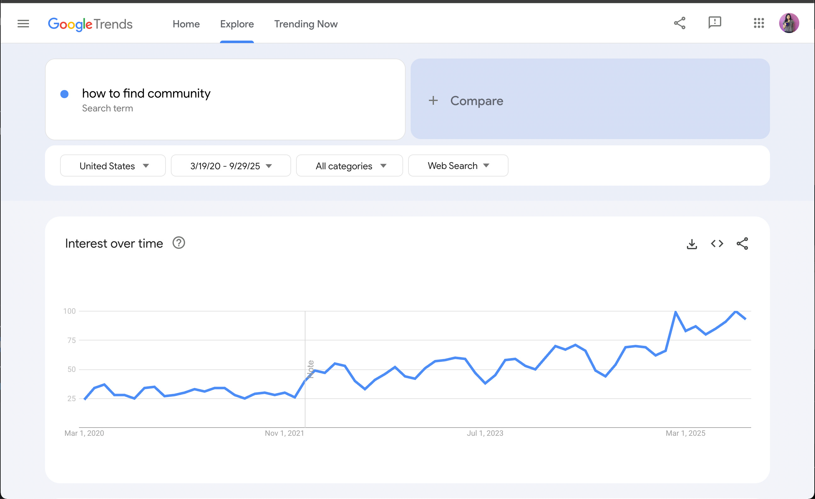The width and height of the screenshot is (815, 499).
Task: Open the Web Search type dropdown
Action: 458,166
